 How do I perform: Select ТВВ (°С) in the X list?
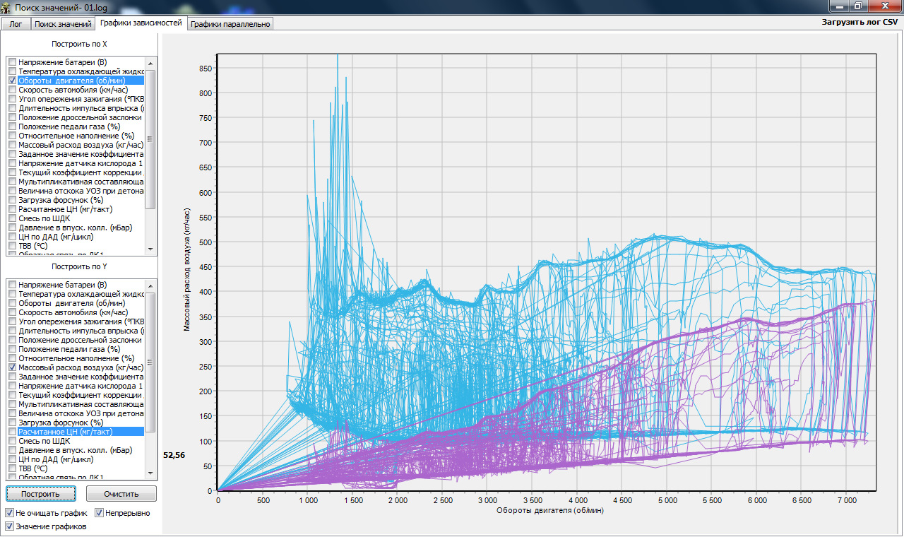32,246
